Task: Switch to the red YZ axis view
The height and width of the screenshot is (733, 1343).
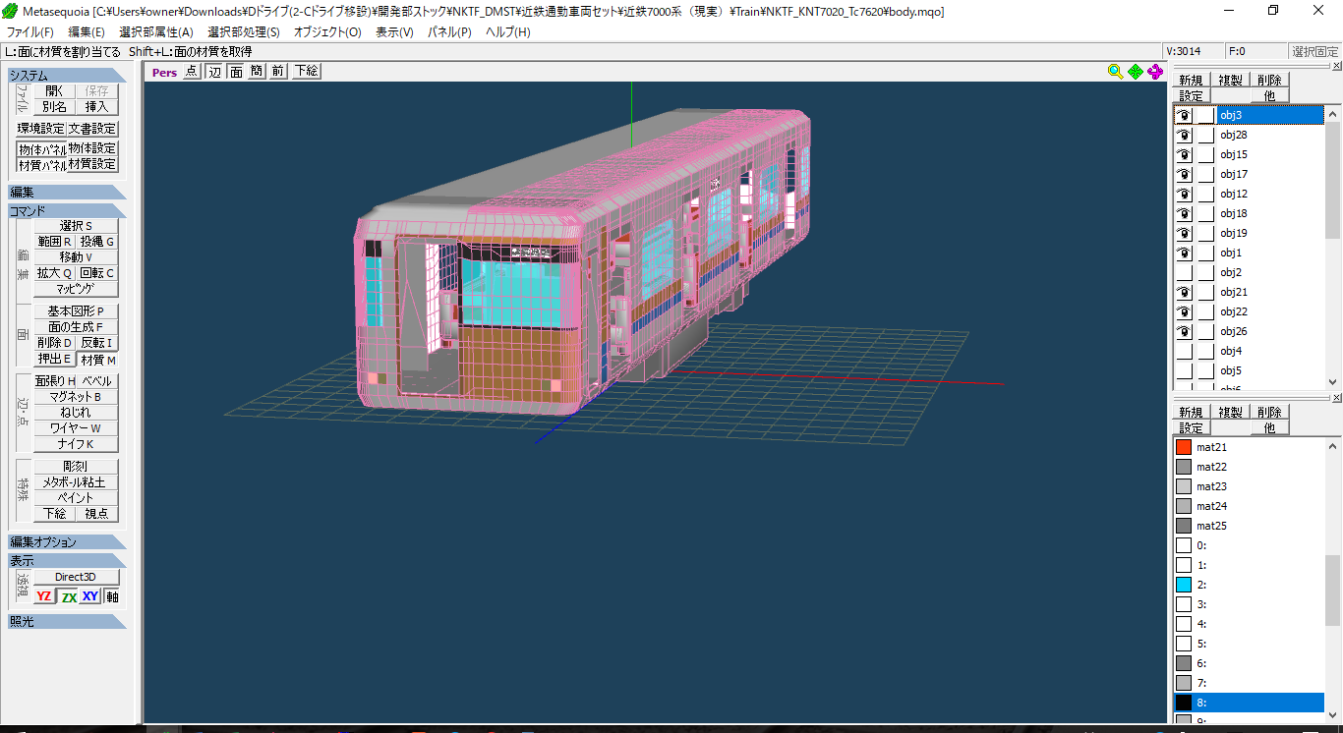Action: click(44, 596)
